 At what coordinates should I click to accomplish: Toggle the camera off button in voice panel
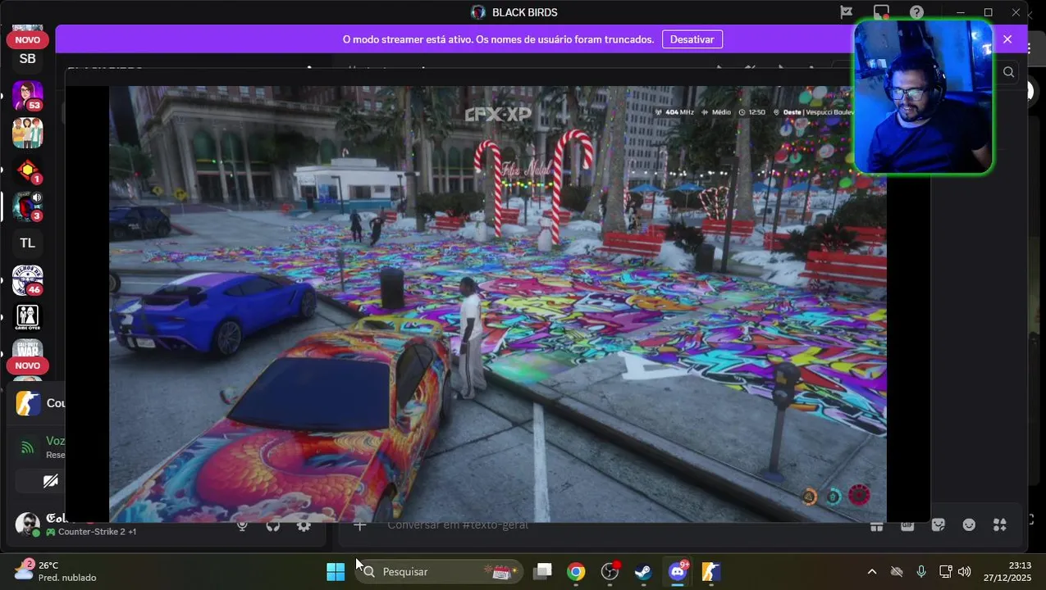point(51,481)
